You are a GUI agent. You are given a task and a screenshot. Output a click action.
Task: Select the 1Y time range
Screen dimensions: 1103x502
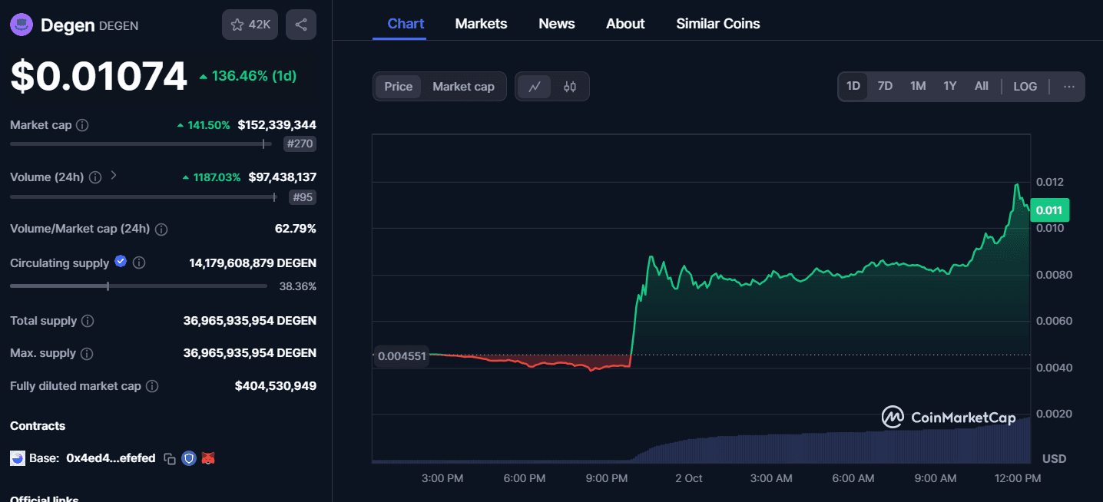[x=949, y=87]
